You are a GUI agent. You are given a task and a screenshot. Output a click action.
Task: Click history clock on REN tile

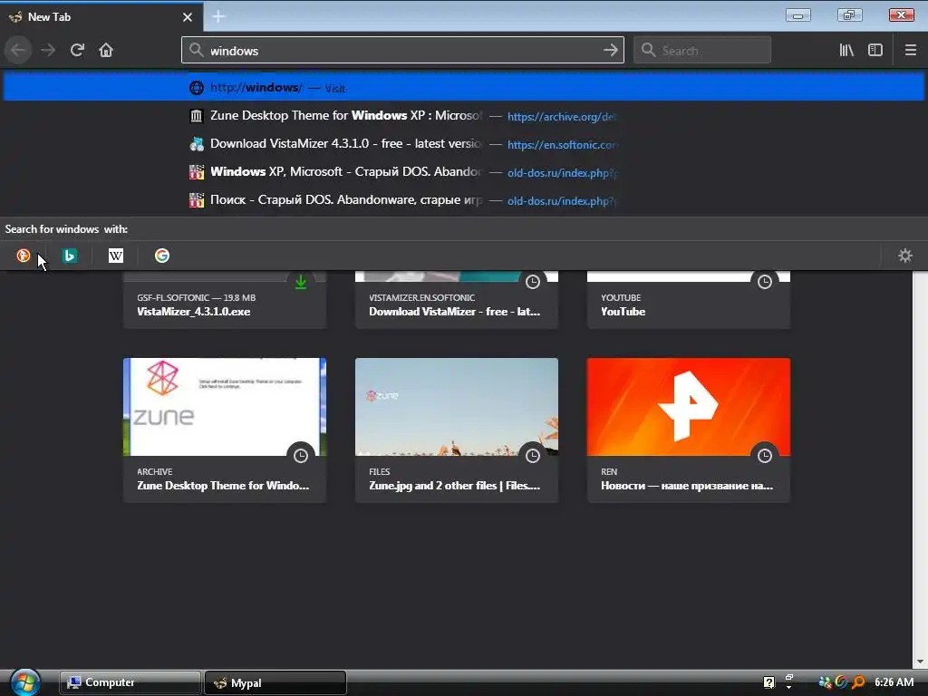click(x=765, y=456)
